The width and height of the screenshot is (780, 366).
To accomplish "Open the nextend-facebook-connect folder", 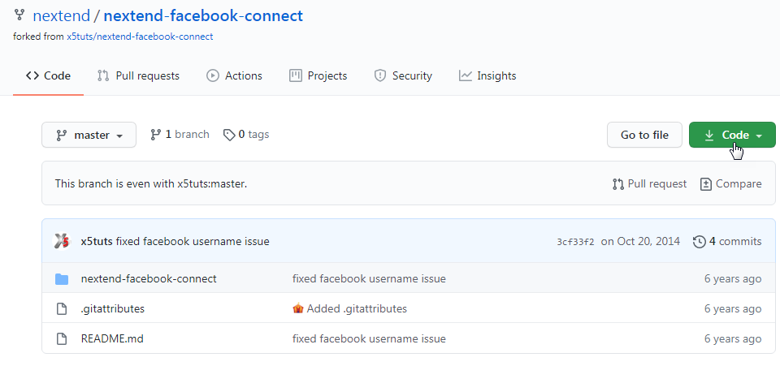I will point(149,279).
